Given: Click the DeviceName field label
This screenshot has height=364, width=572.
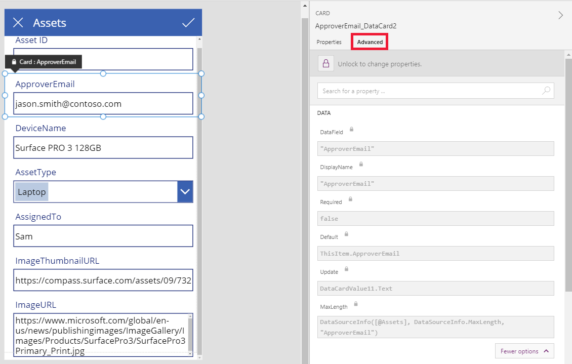Looking at the screenshot, I should [40, 128].
